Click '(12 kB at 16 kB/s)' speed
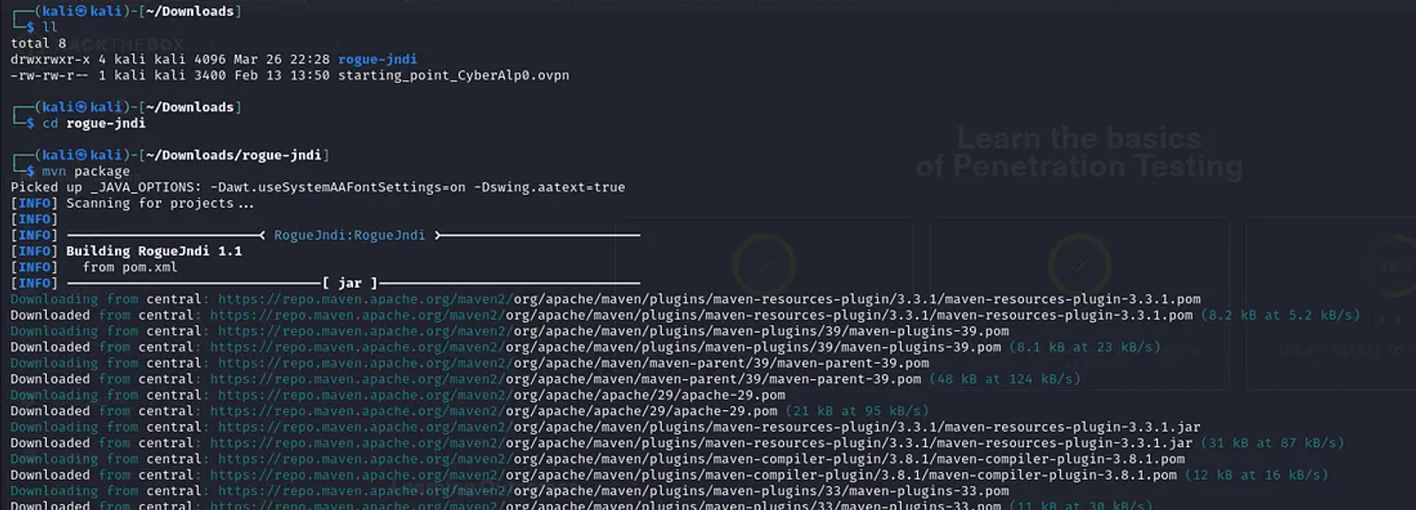This screenshot has height=510, width=1416. [x=1257, y=475]
